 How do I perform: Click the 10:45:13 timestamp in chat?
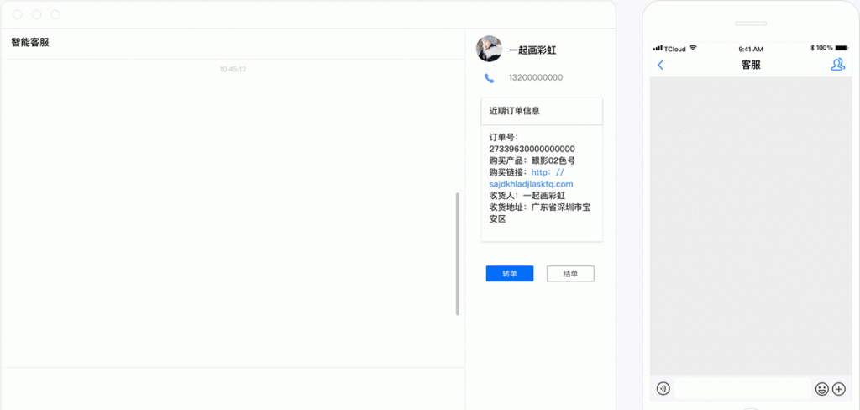pyautogui.click(x=233, y=69)
